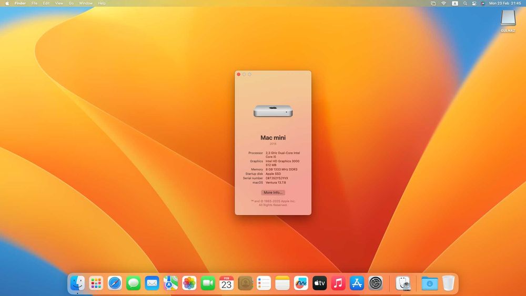Open the Go menu
526x296 pixels.
point(71,3)
